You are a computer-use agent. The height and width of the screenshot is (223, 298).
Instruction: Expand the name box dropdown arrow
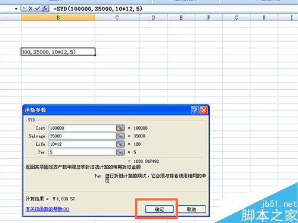16,9
